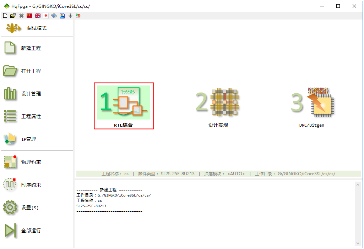Click the log panel scroll down arrow

[x=358, y=243]
